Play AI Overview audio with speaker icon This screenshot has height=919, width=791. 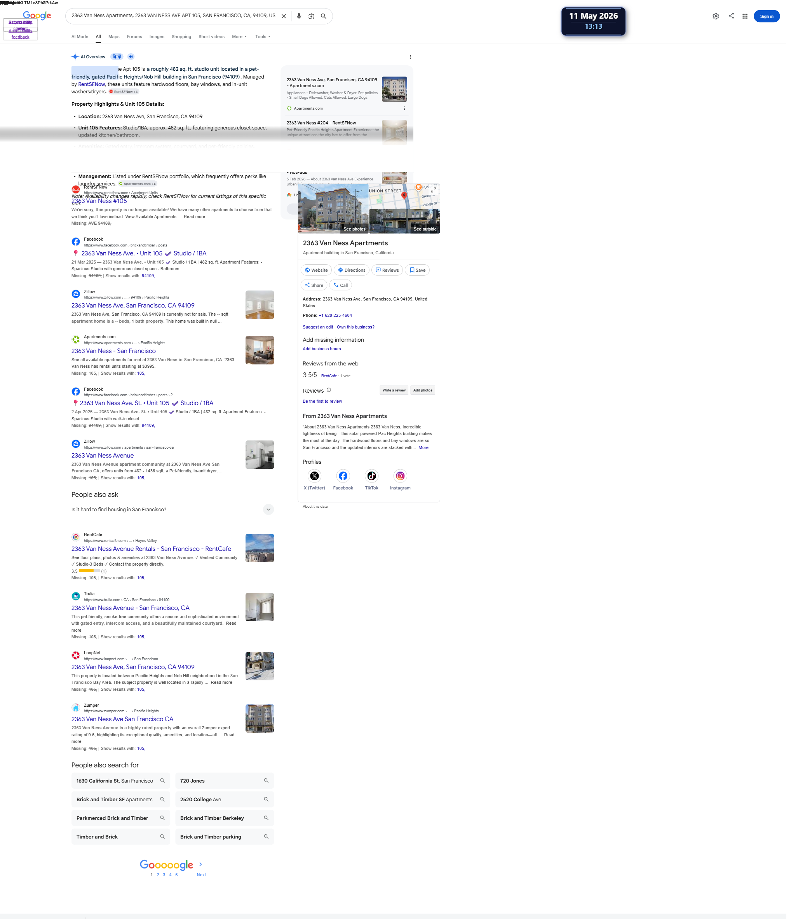[132, 57]
